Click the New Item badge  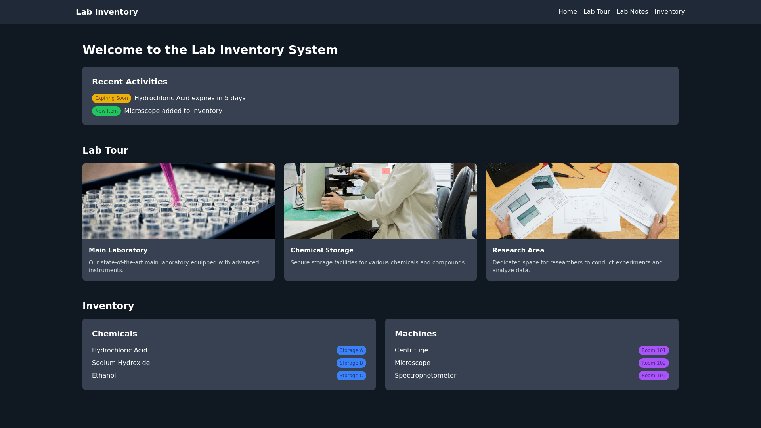(x=106, y=111)
